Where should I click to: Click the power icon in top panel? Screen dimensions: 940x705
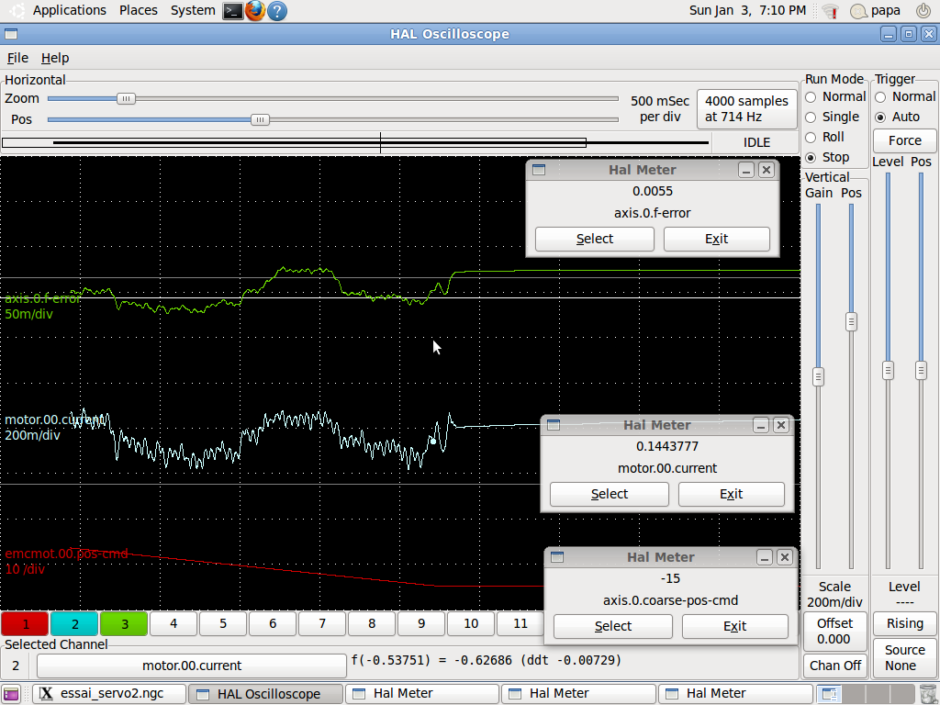click(x=923, y=11)
